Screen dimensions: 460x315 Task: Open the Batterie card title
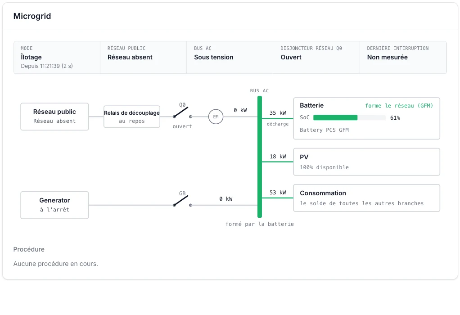coord(311,105)
